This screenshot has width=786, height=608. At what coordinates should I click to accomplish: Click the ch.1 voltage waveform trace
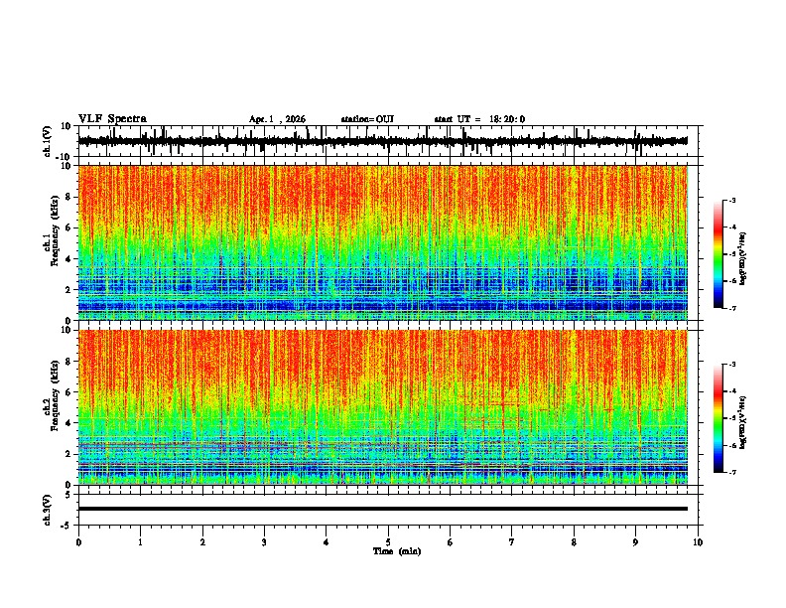tap(383, 141)
